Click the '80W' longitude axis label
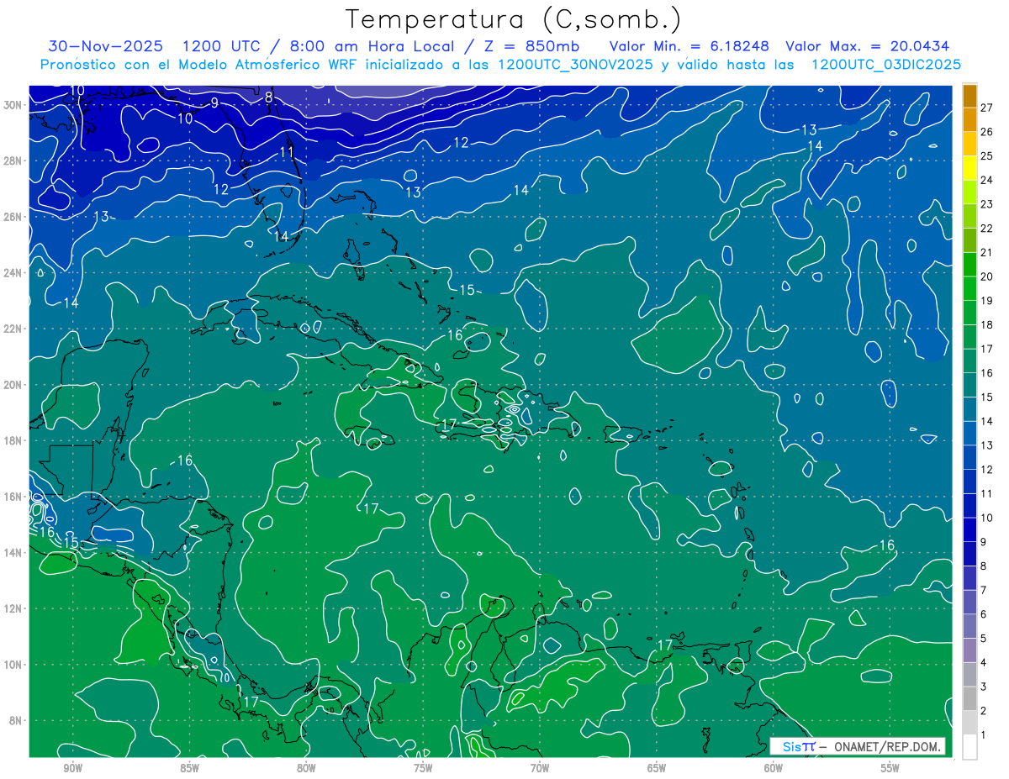 [x=306, y=768]
